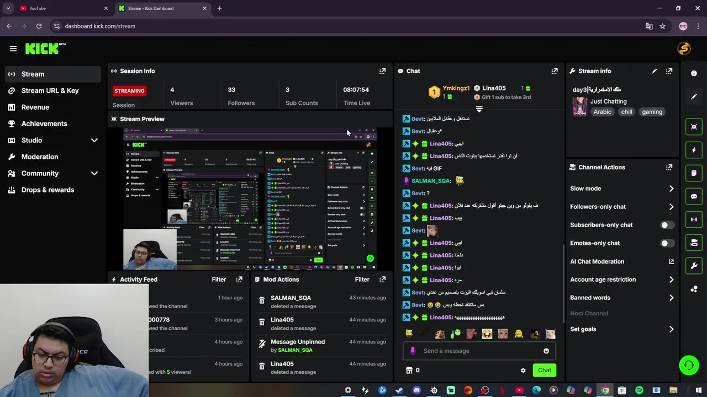Click the purple microphone icon in message box
Image resolution: width=707 pixels, height=397 pixels.
pos(413,351)
